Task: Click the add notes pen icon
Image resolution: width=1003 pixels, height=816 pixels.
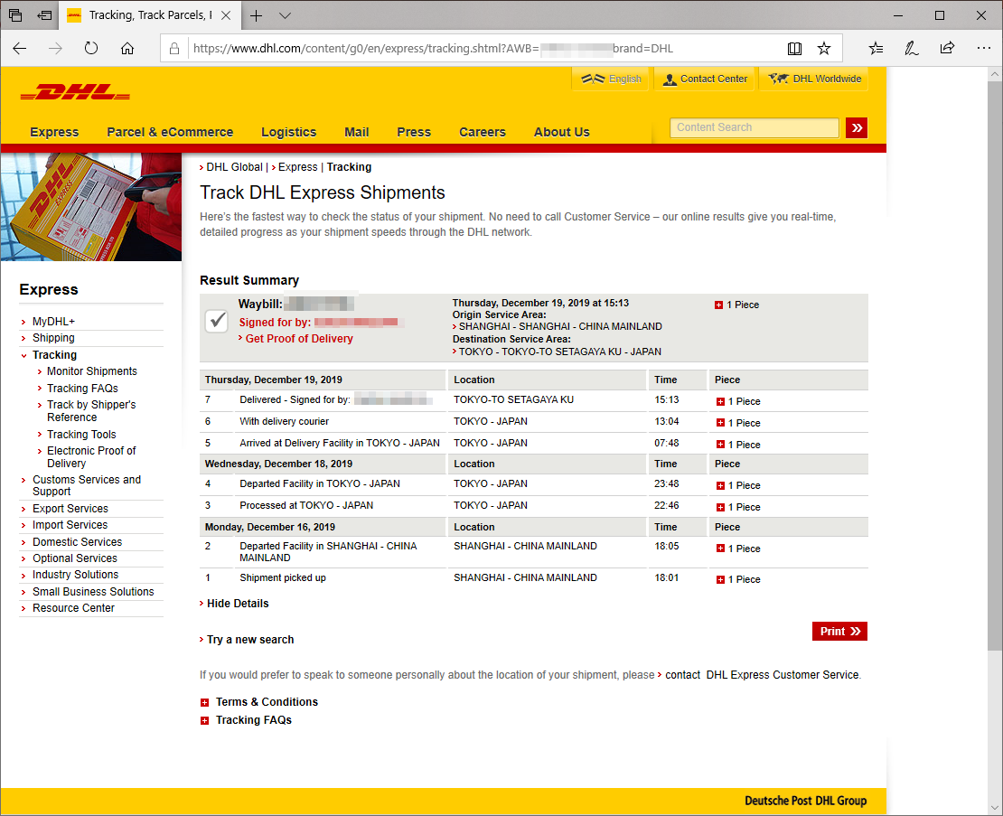Action: click(912, 48)
